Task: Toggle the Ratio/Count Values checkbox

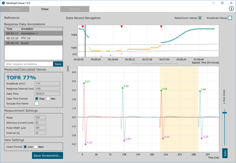Action: pos(200,18)
